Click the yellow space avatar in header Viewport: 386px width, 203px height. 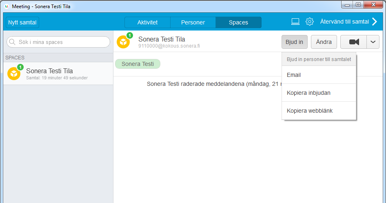(123, 42)
